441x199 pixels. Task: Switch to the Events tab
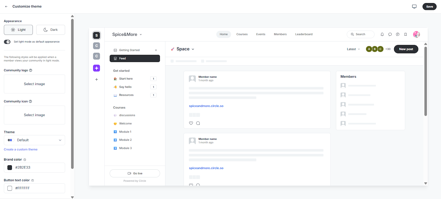coord(260,34)
